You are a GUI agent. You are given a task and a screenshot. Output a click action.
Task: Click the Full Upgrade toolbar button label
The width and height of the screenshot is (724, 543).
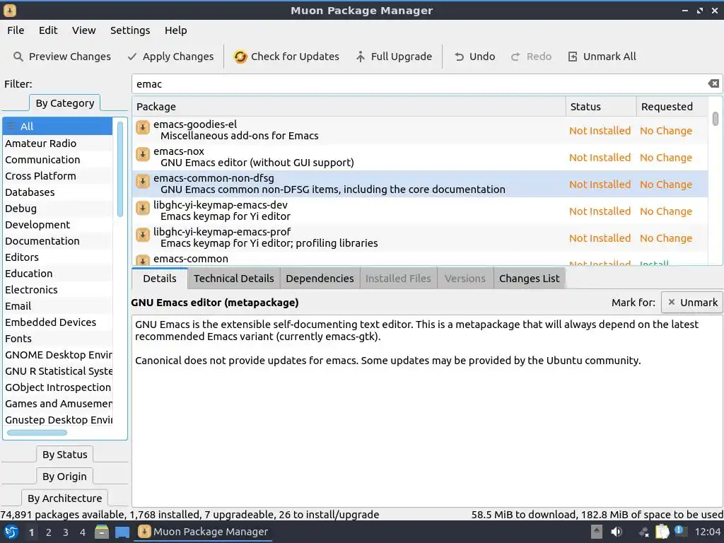tap(402, 57)
